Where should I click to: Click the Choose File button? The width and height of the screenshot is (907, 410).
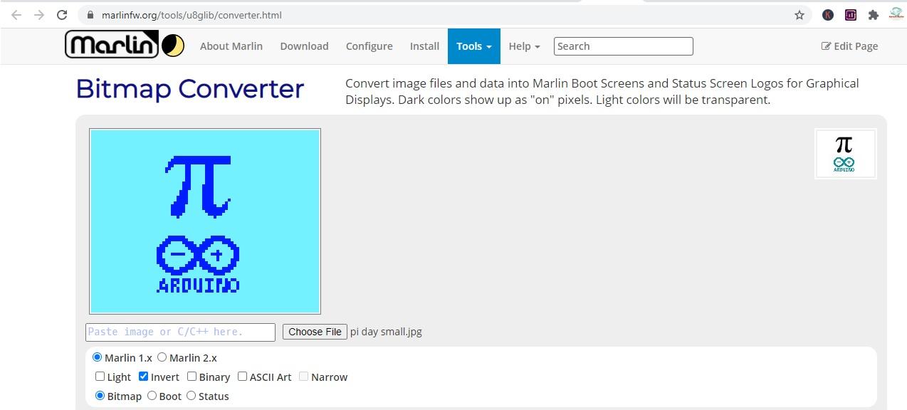click(315, 332)
